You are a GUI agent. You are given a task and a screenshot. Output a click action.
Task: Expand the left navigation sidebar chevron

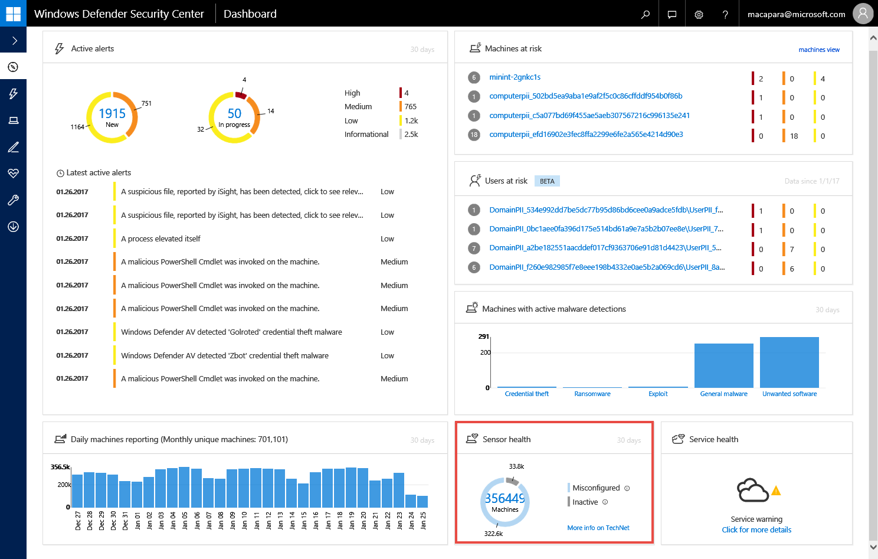coord(14,41)
